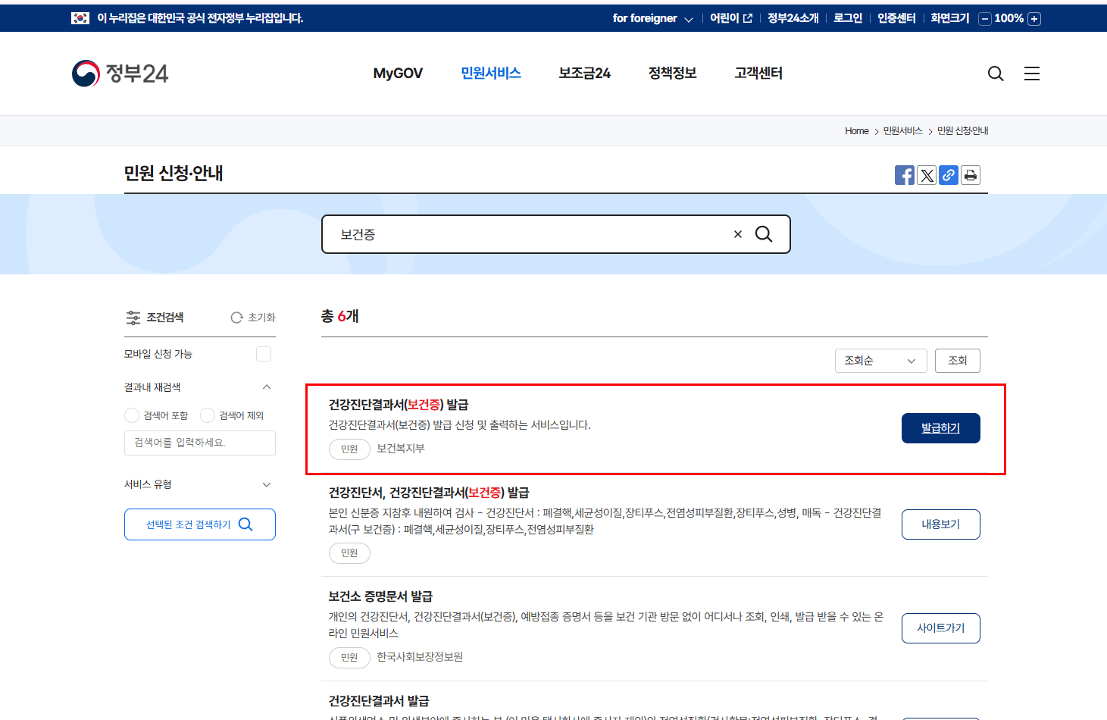Open the hamburger menu in the header
1107x720 pixels.
1031,73
